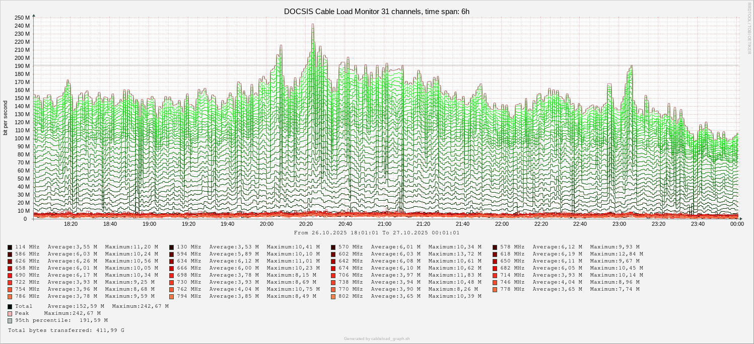Click the 690 MHz red legend swatch

tap(10, 276)
